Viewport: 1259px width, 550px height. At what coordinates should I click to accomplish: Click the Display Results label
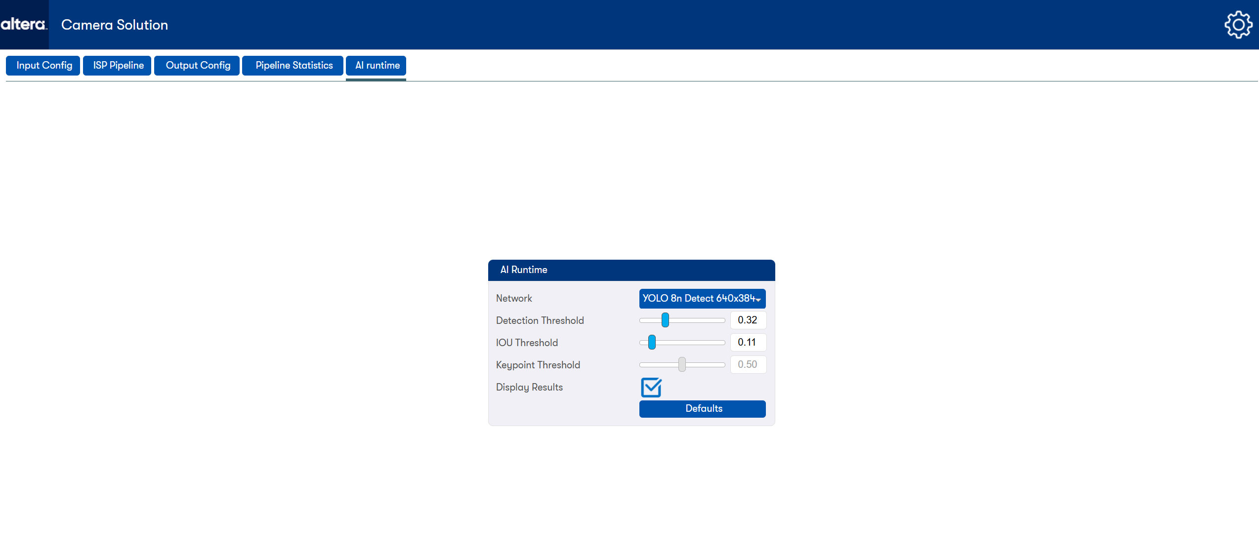pos(529,387)
